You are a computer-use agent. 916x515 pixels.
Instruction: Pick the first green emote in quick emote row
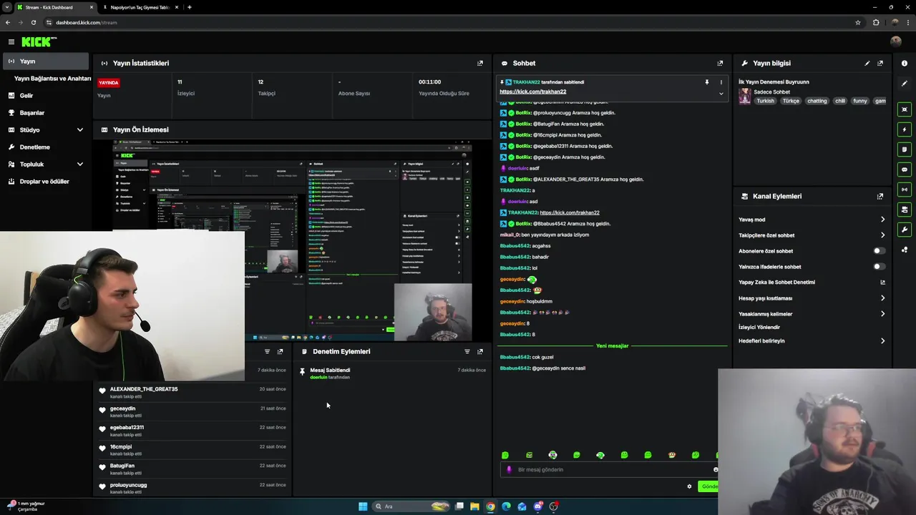pos(505,455)
